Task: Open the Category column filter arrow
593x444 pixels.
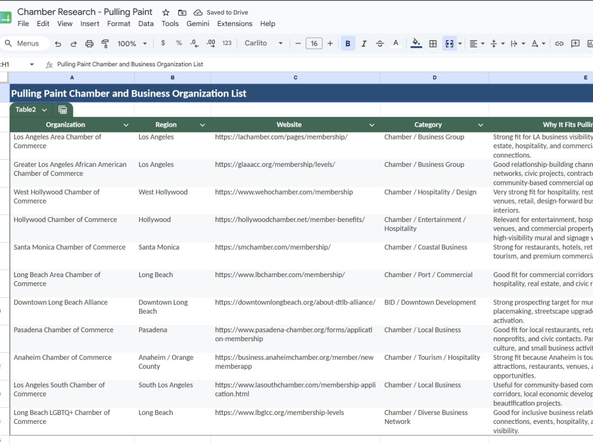Action: coord(481,125)
